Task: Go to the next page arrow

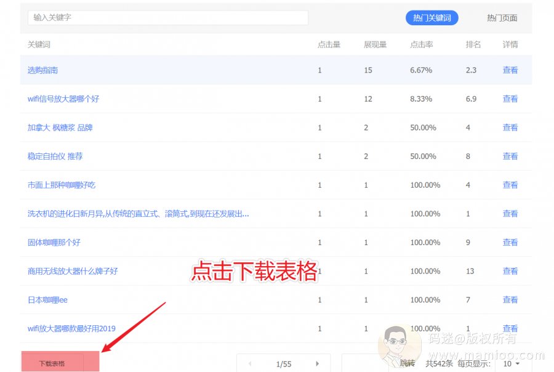Action: tap(317, 363)
